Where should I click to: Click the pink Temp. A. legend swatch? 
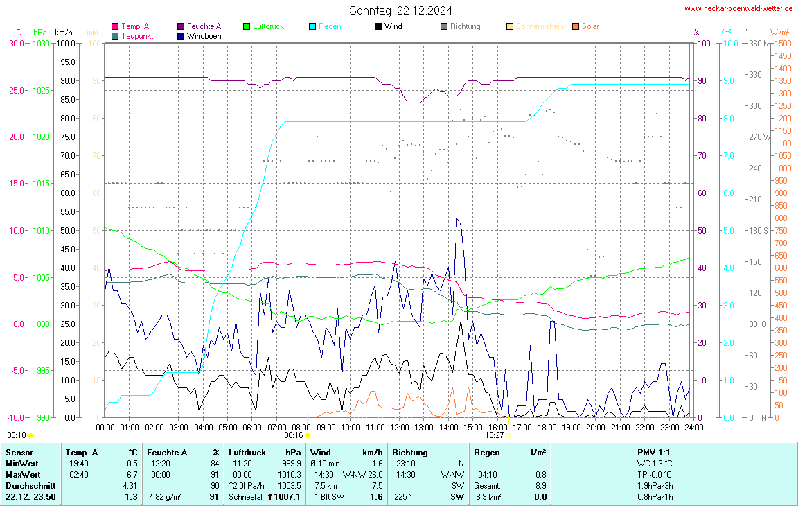tap(115, 26)
